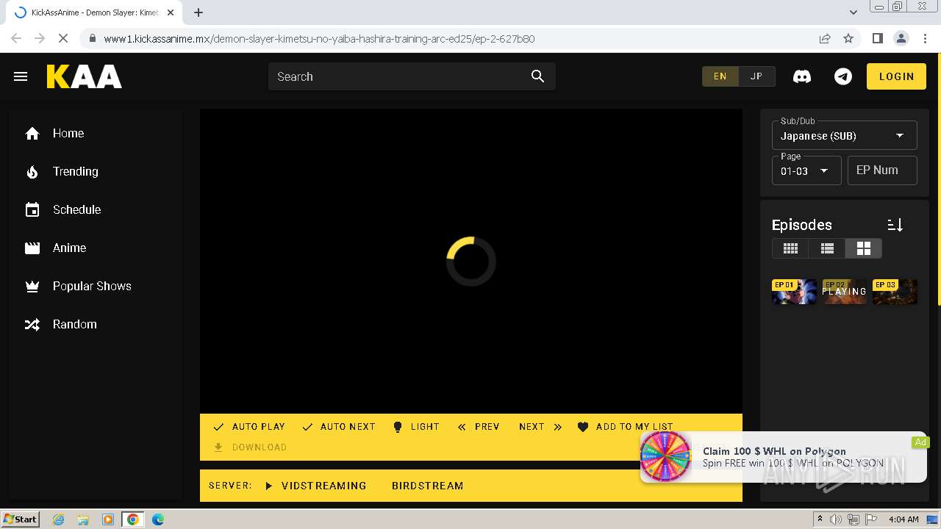941x529 pixels.
Task: Toggle the Light mode for player
Action: coord(416,427)
